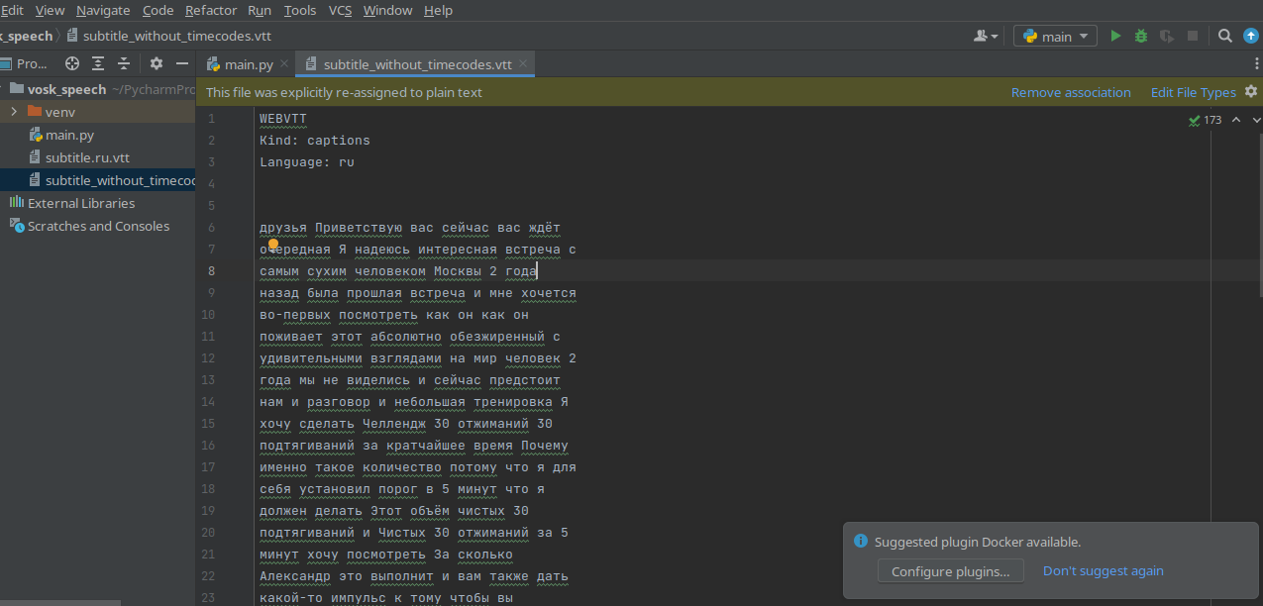Open the main run configuration dropdown
Viewport: 1263px width, 606px height.
[1055, 36]
